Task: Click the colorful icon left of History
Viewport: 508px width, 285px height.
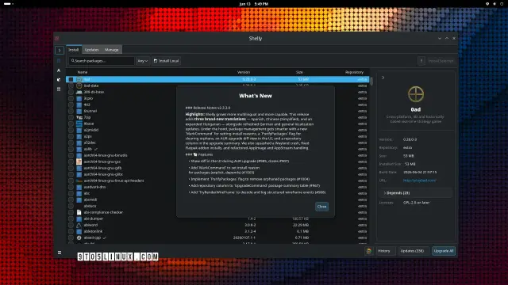Action: pos(368,251)
